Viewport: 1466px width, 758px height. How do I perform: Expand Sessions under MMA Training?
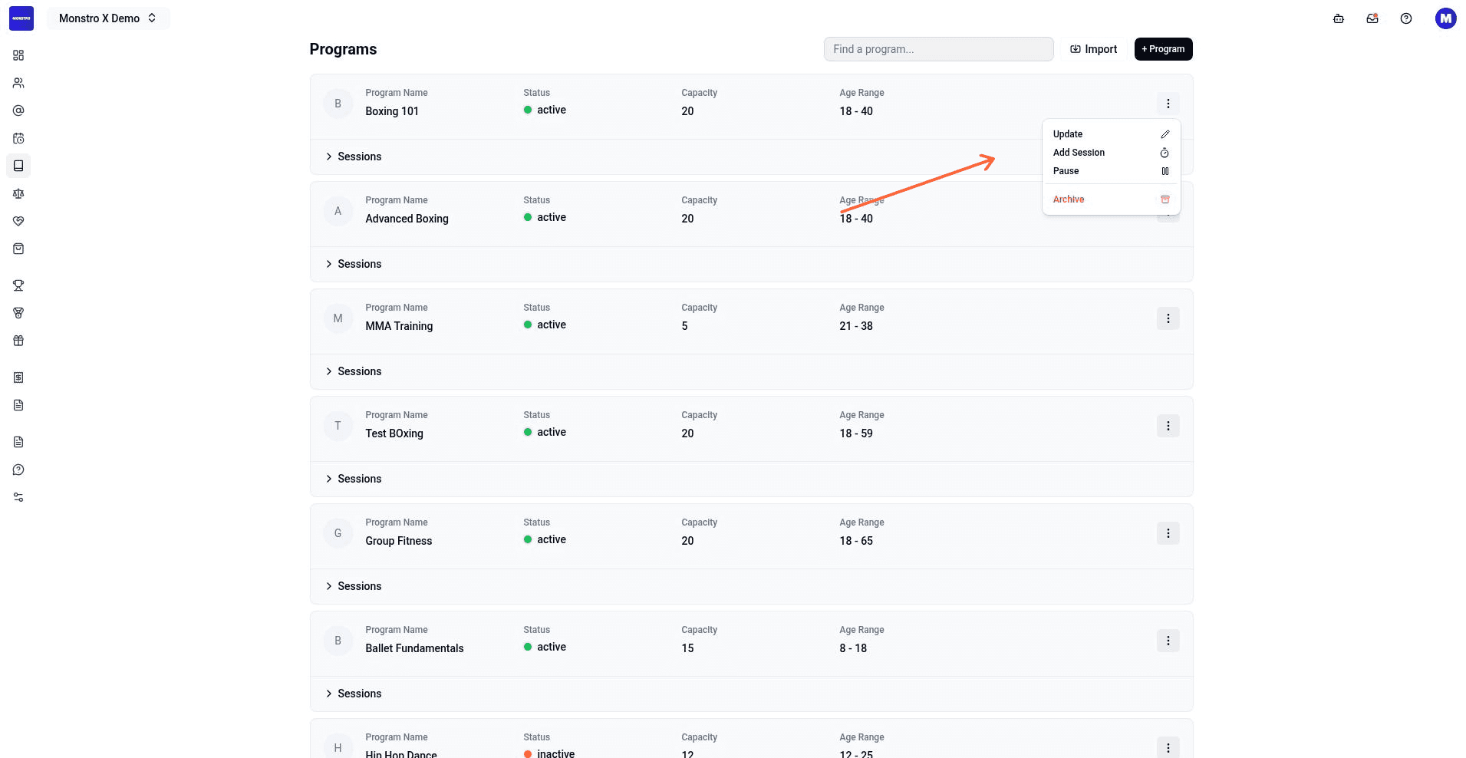click(354, 371)
